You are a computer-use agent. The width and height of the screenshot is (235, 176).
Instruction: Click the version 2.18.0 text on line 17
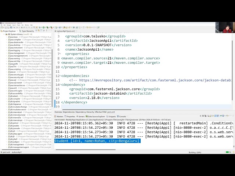(x=93, y=98)
